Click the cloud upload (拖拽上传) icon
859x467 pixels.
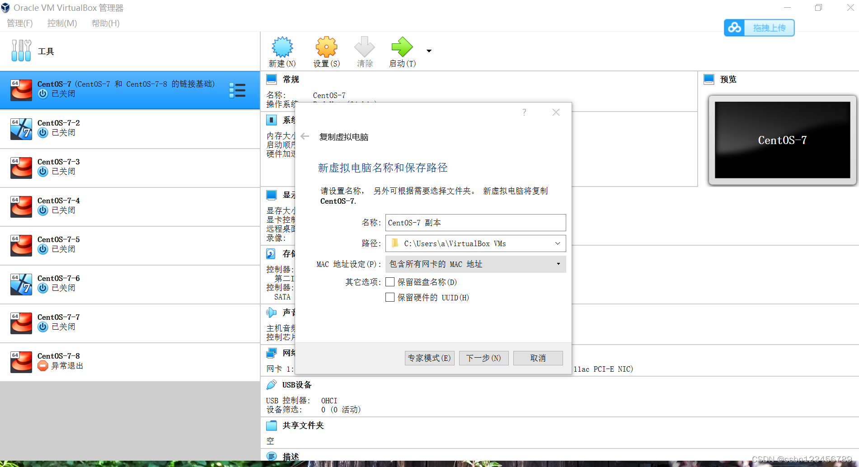(x=734, y=28)
